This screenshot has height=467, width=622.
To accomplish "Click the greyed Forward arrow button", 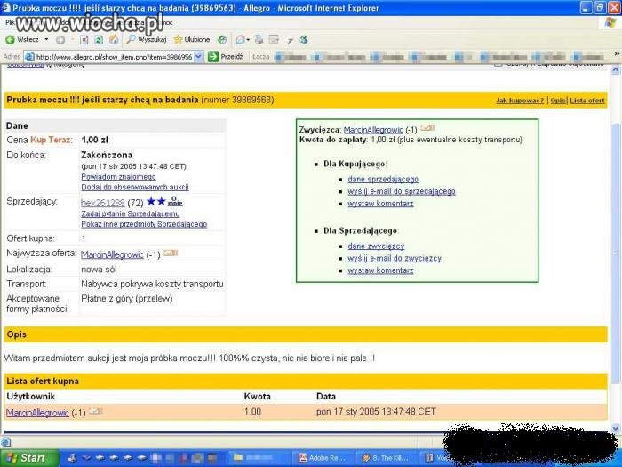I will [x=60, y=40].
